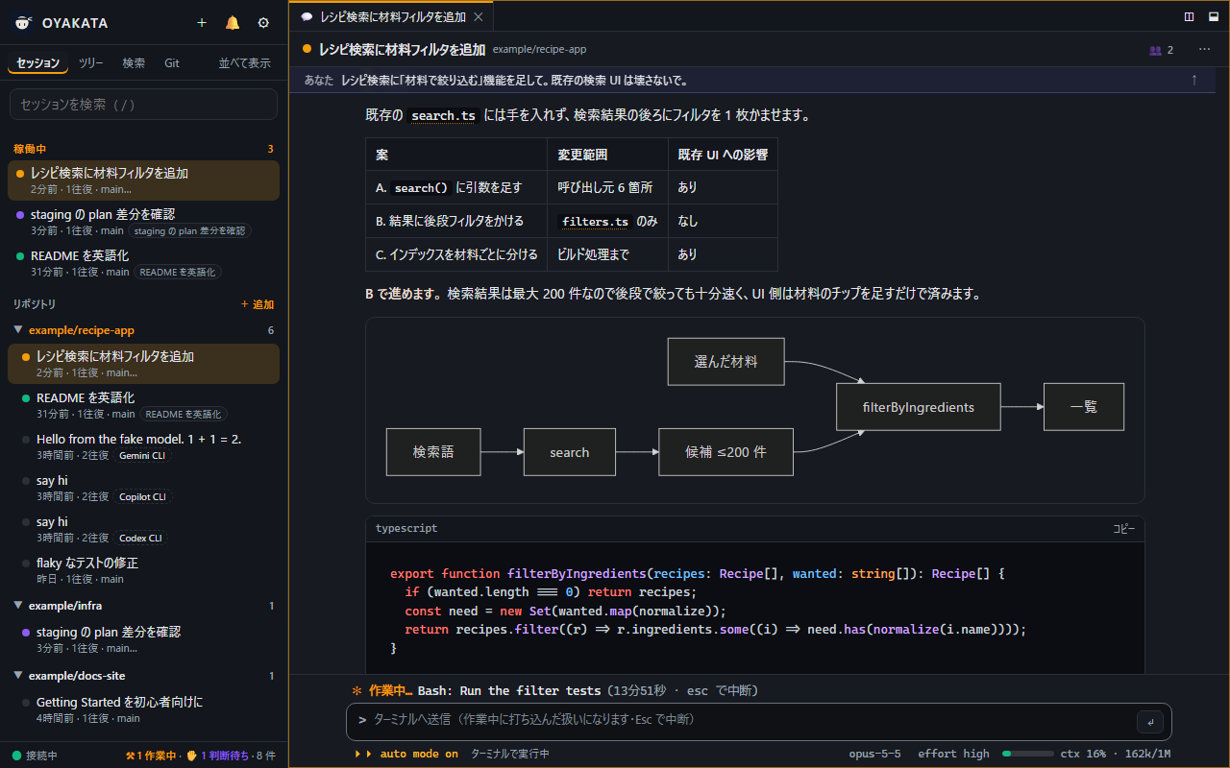Click the ctx 16% context usage bar
This screenshot has width=1230, height=768.
click(1027, 754)
